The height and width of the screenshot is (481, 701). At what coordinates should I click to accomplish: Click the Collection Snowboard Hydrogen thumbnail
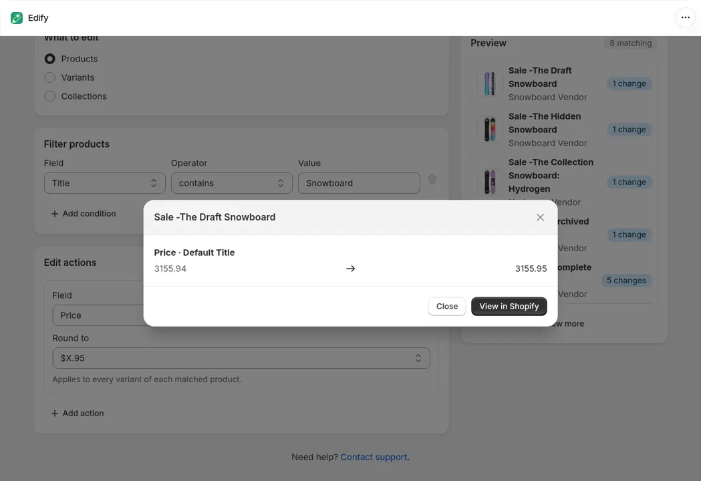490,182
